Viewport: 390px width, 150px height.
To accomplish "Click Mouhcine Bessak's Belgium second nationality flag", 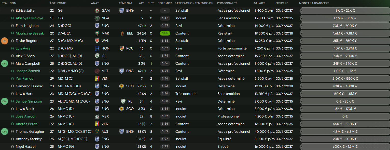I will (122, 34).
